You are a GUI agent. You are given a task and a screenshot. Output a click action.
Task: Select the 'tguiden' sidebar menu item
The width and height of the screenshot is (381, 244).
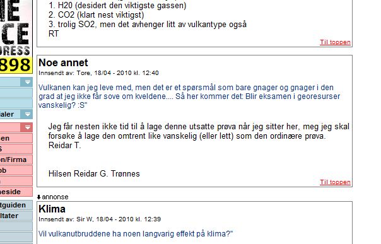tap(16, 205)
